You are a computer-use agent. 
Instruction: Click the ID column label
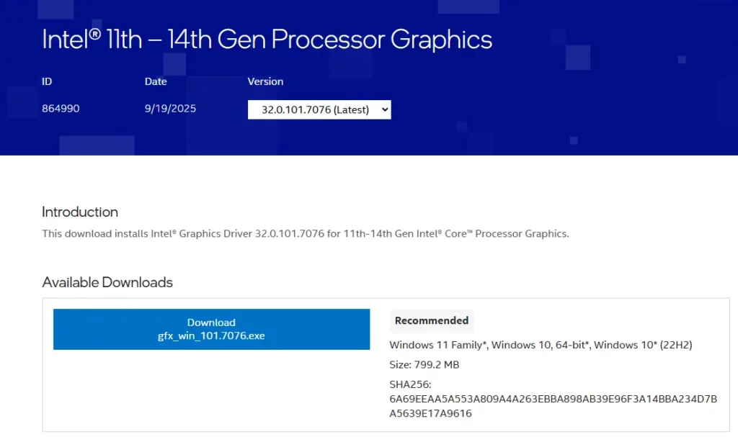[x=47, y=81]
